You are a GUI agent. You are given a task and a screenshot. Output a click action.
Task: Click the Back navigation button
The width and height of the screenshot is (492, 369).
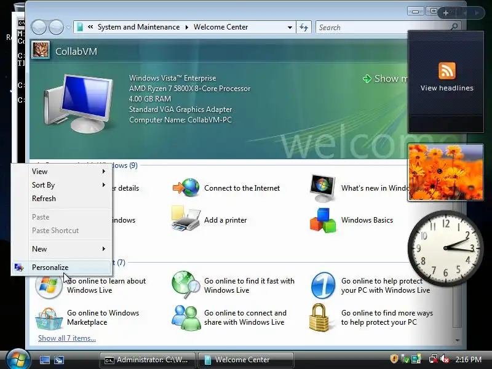39,27
